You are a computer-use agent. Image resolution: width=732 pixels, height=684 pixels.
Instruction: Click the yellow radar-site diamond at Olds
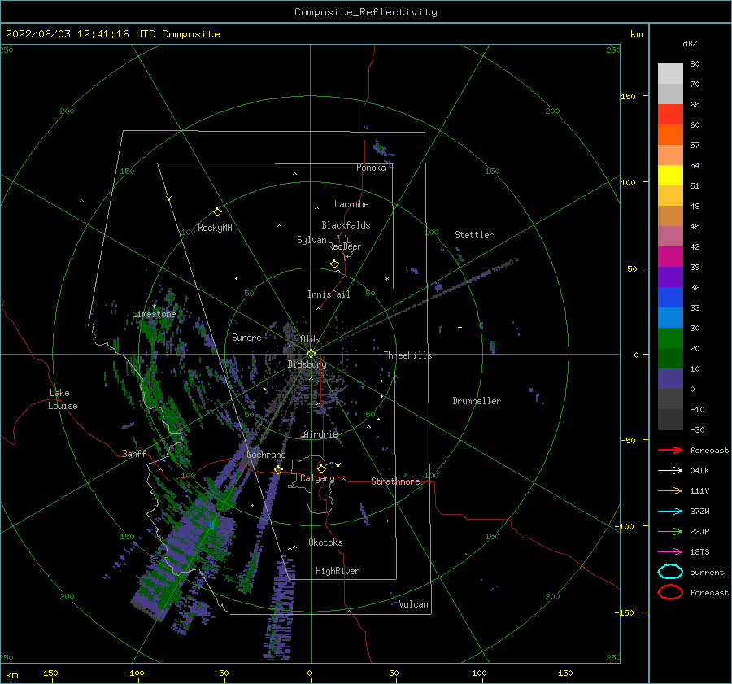point(311,354)
